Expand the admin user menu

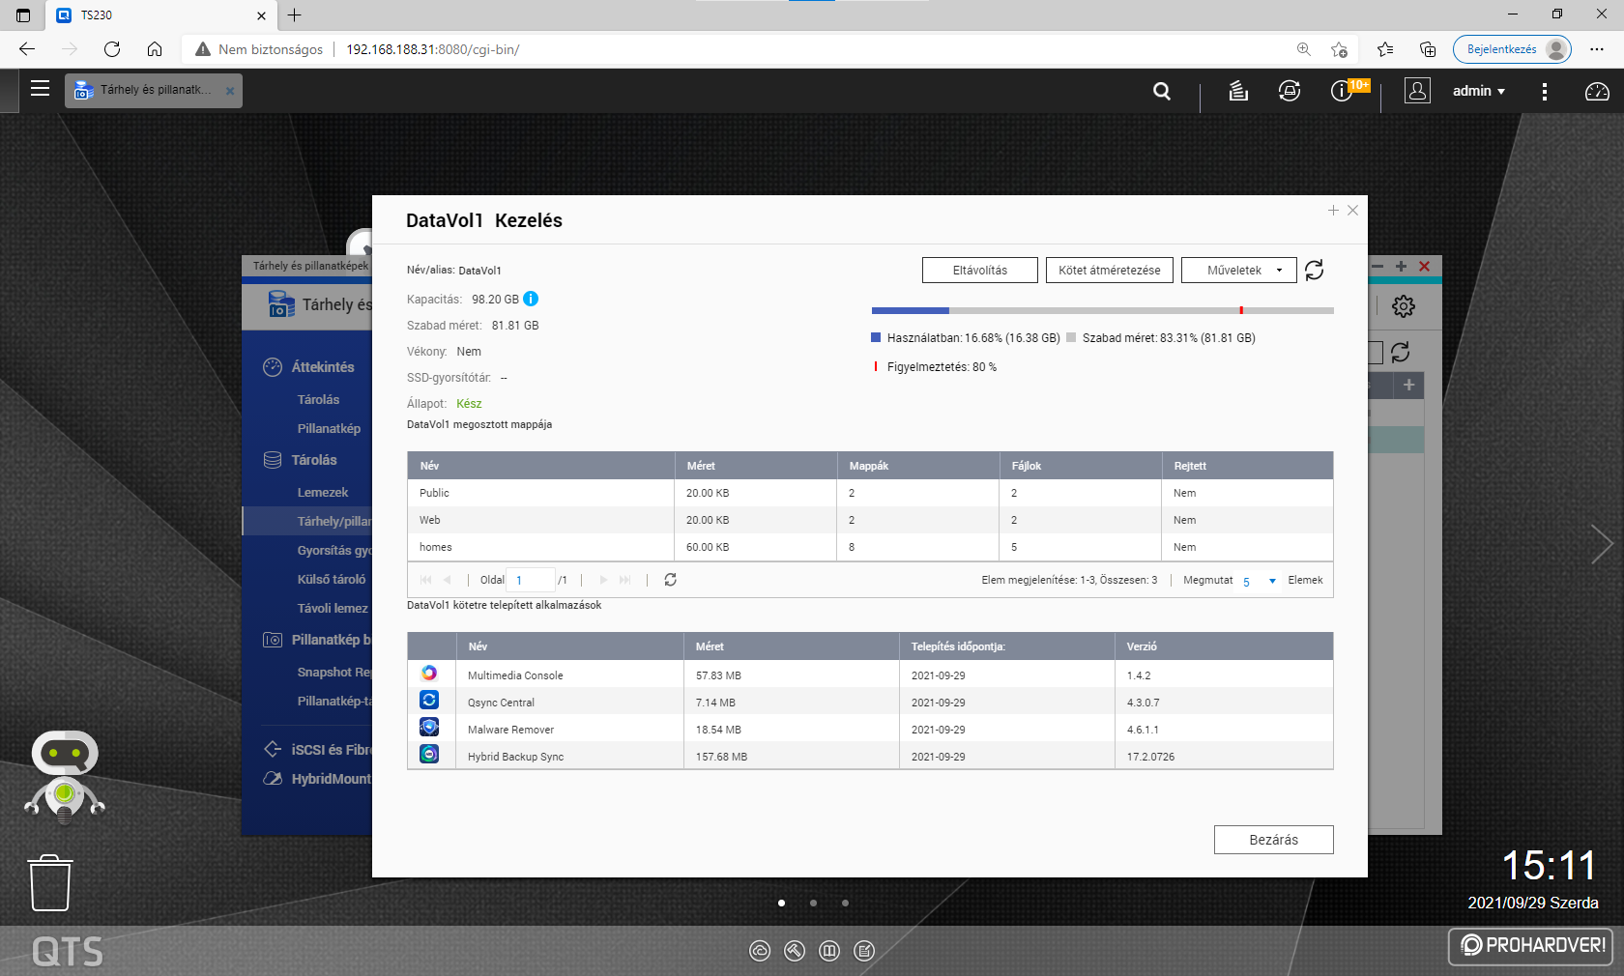coord(1479,91)
